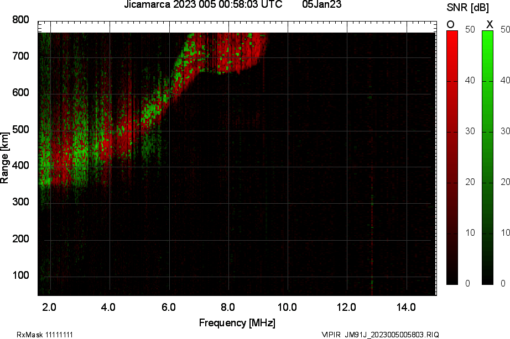Click the 100 range tick label
Screen dimensions: 510x339
21,276
